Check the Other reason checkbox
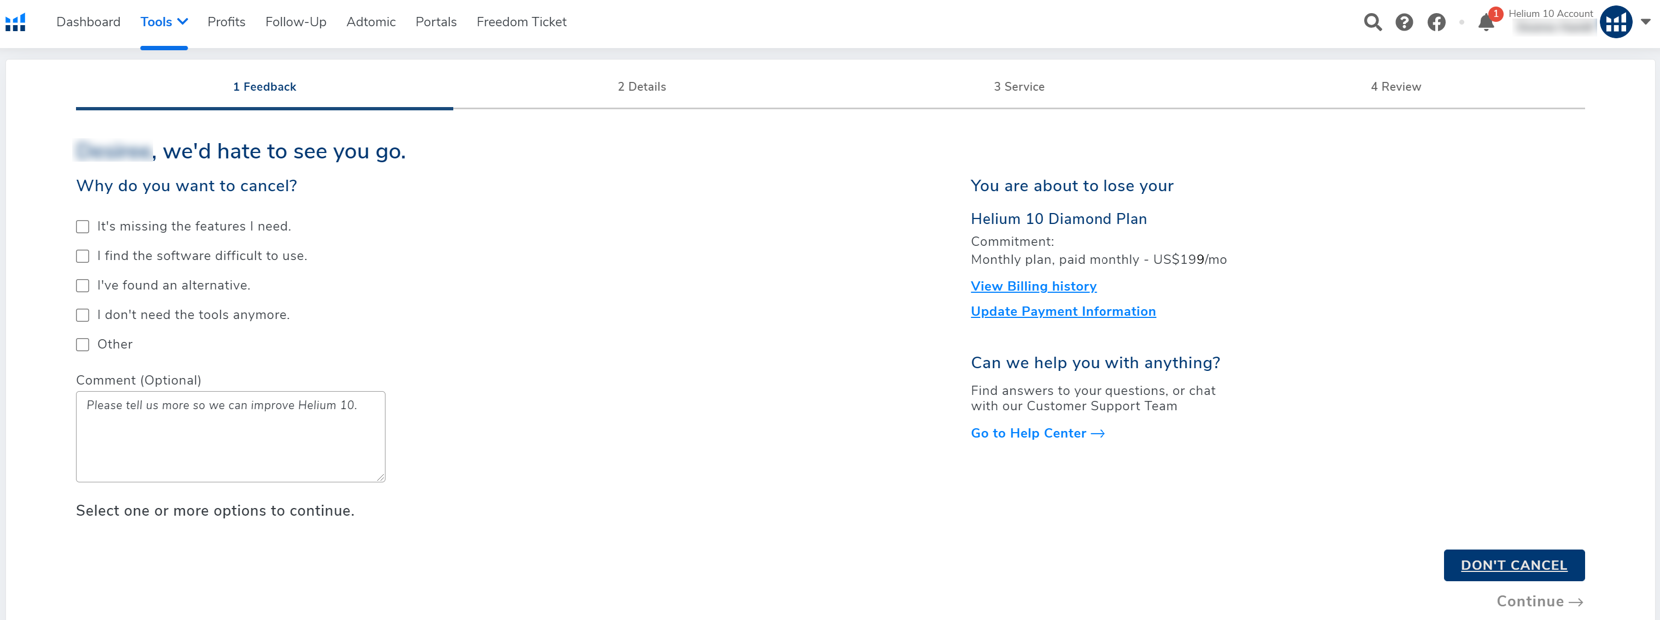The height and width of the screenshot is (620, 1660). click(x=83, y=345)
